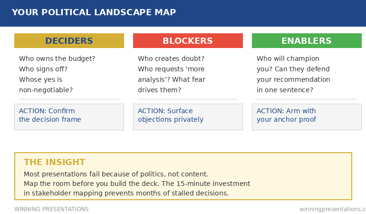Click the divider line under Deciders questions
The width and height of the screenshot is (366, 214).
click(x=69, y=99)
